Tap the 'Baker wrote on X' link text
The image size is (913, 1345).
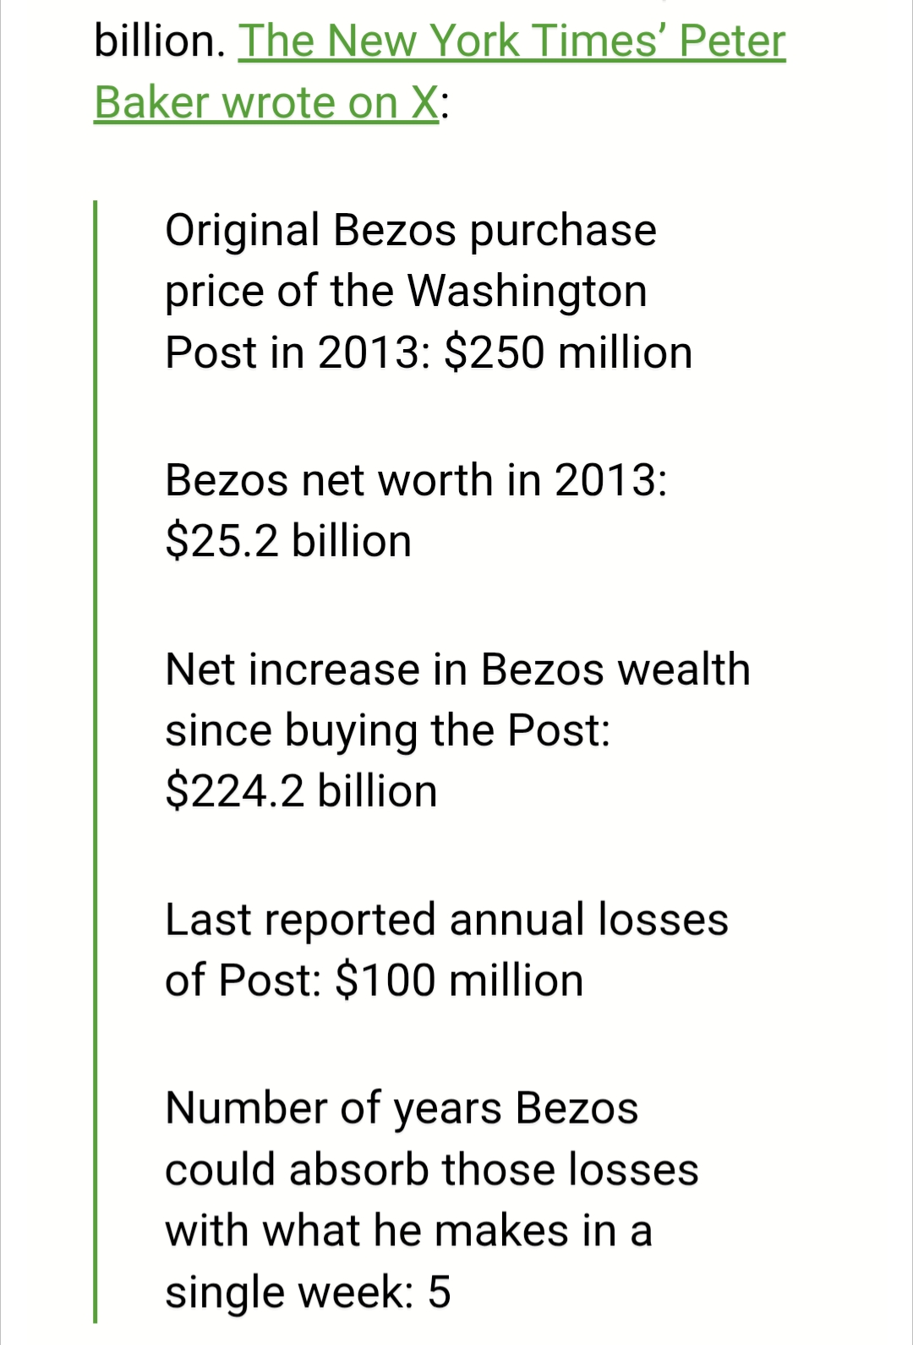[x=265, y=103]
